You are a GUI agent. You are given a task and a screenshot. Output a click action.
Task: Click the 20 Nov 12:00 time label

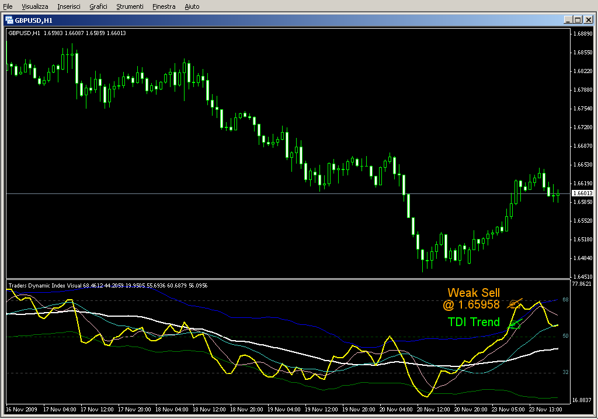point(434,410)
